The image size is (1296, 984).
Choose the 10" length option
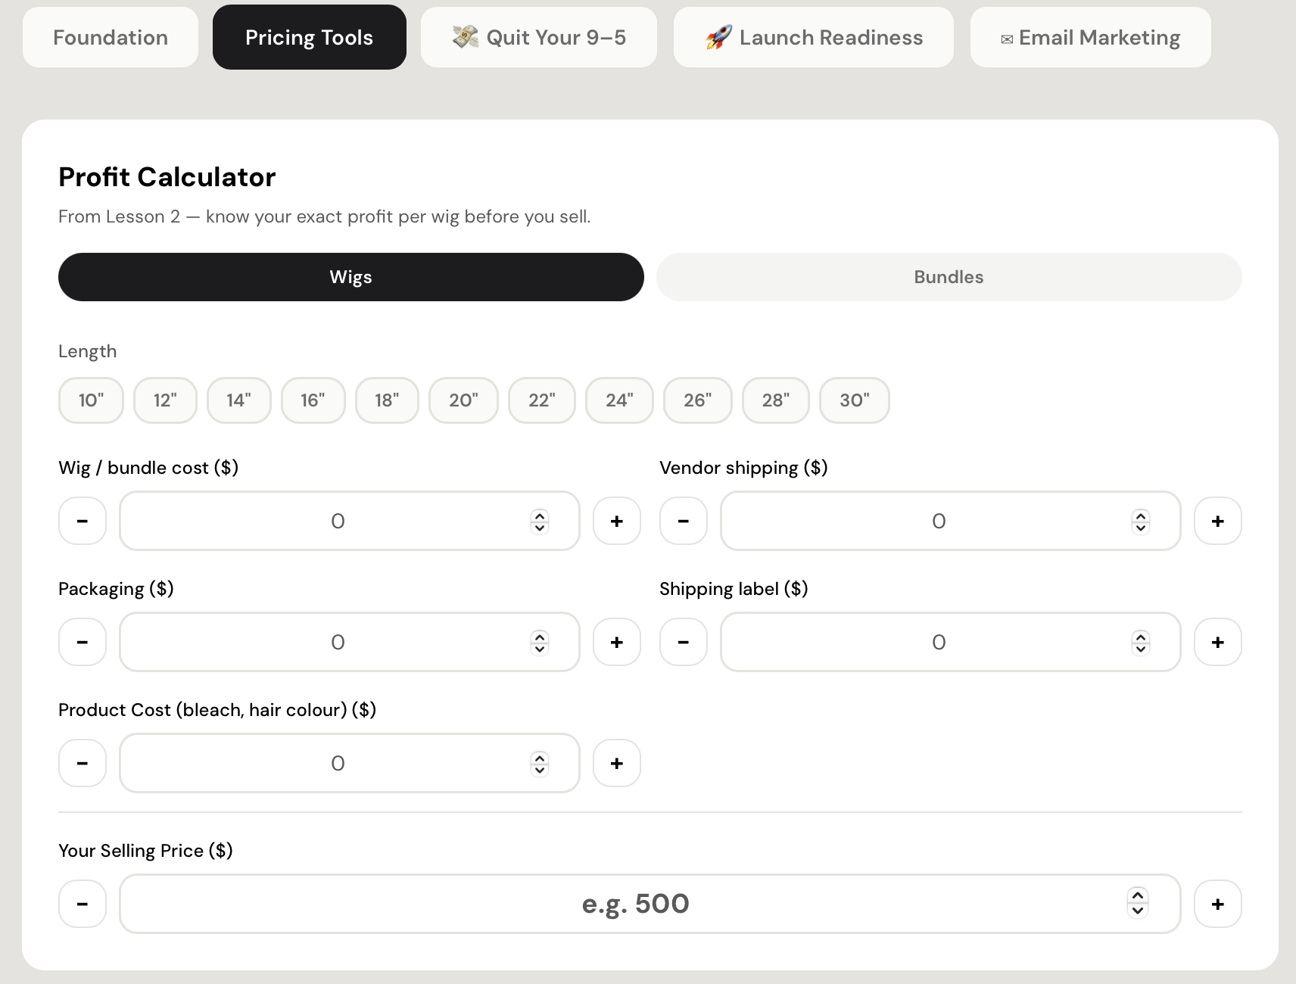[92, 400]
